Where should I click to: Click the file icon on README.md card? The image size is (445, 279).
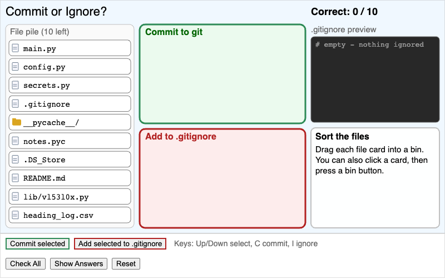(16, 178)
